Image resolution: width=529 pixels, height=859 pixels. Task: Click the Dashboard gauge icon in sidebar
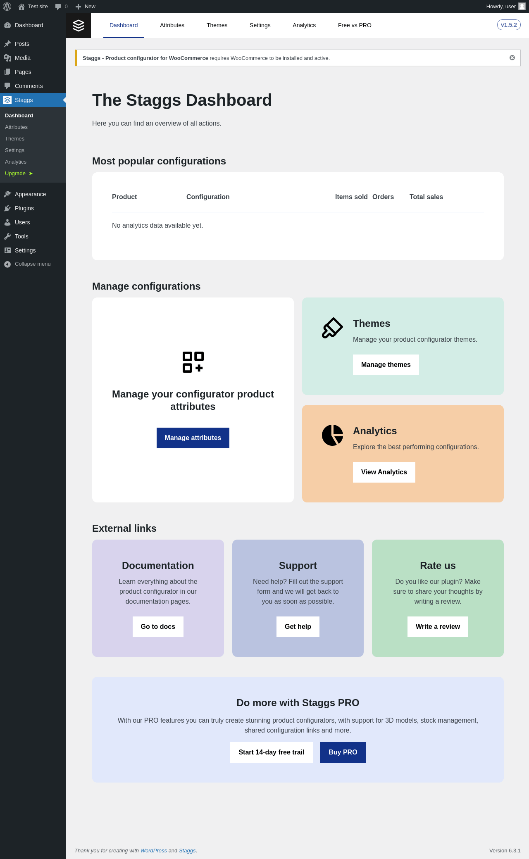pyautogui.click(x=7, y=25)
